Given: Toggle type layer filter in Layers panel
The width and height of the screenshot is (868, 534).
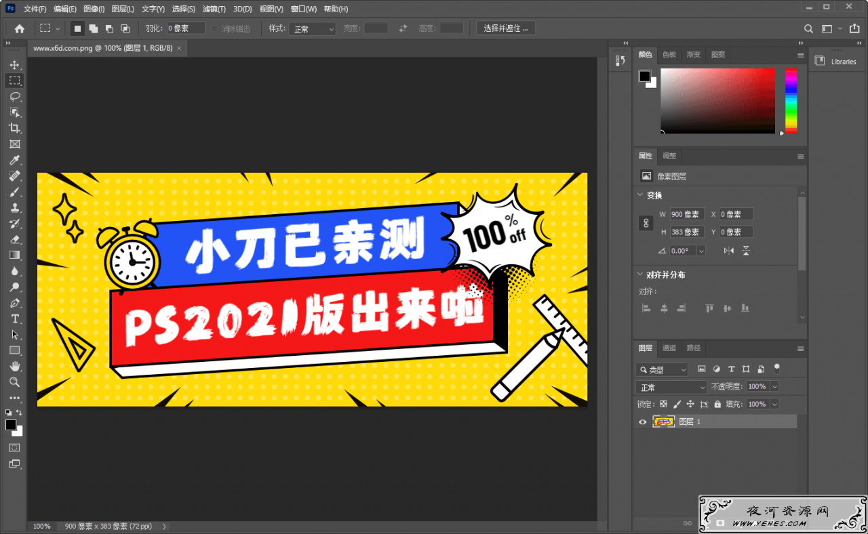Looking at the screenshot, I should (731, 369).
